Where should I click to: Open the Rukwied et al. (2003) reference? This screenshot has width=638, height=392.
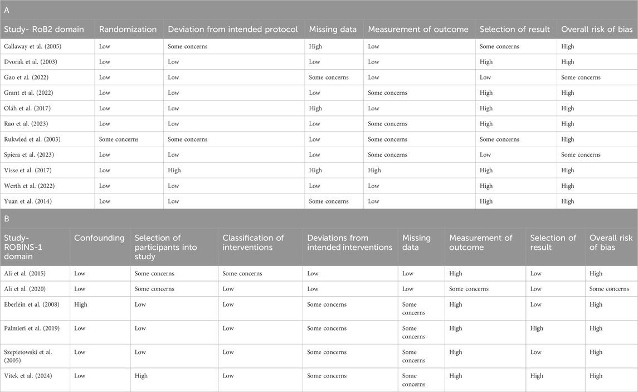pos(31,139)
